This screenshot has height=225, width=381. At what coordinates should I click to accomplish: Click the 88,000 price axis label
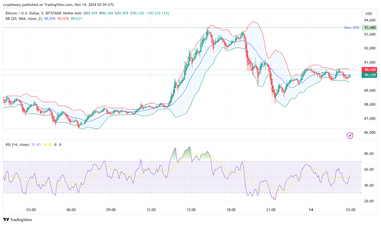coord(370,105)
